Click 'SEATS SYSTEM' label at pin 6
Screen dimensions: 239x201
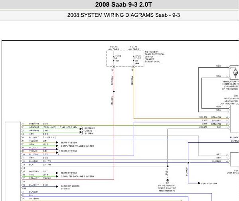coord(69,142)
